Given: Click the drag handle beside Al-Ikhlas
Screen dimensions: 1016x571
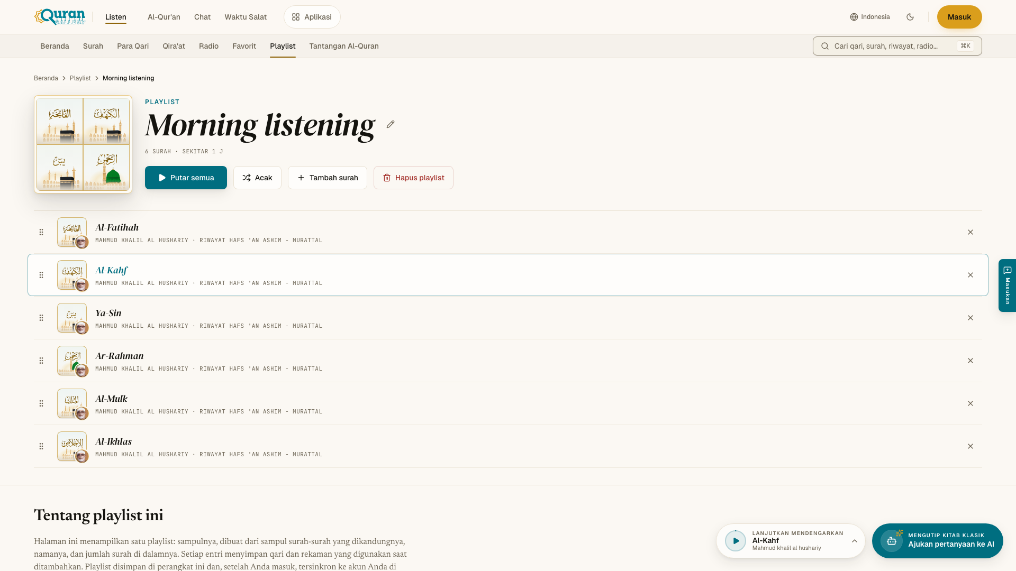Looking at the screenshot, I should (41, 446).
